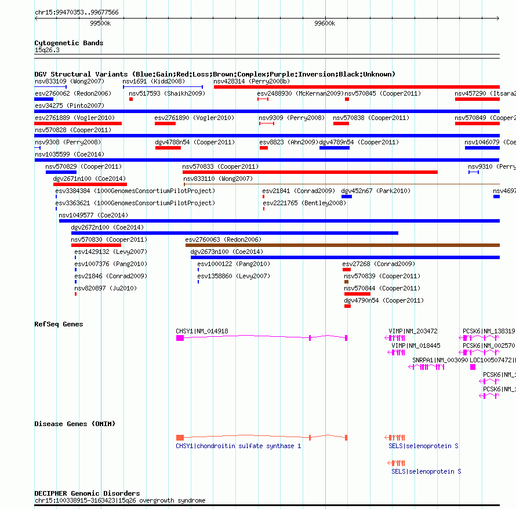Click CHSY1|chondroitin sulfate synthase 1 OMIM link
The height and width of the screenshot is (509, 516).
pyautogui.click(x=238, y=446)
